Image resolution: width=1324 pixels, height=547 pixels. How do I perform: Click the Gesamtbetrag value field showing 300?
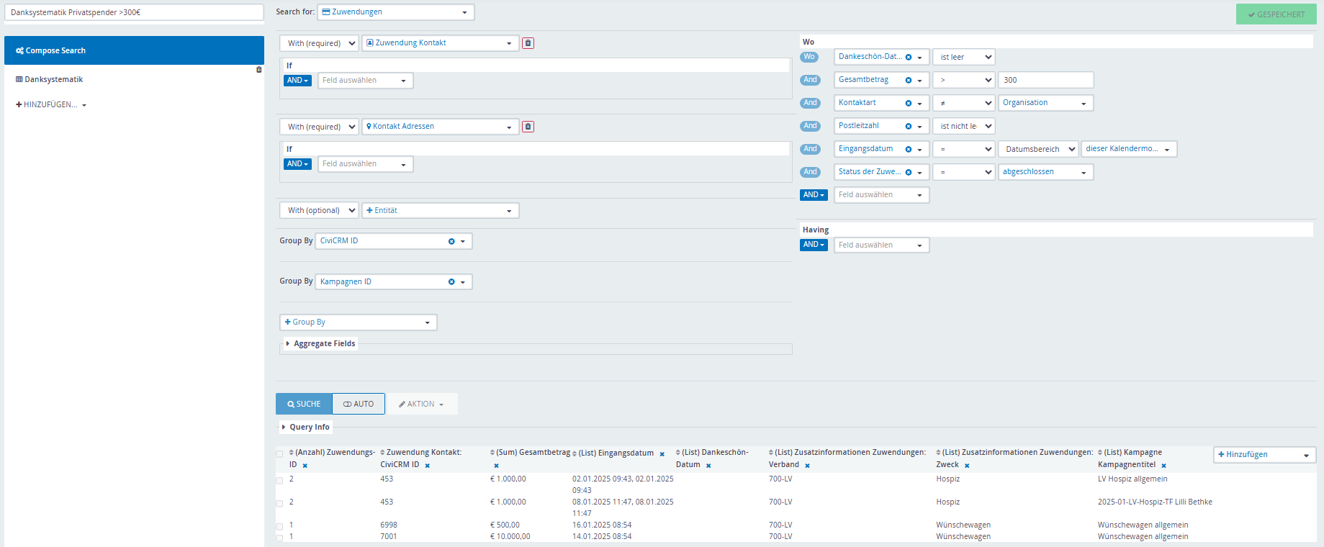(1045, 80)
